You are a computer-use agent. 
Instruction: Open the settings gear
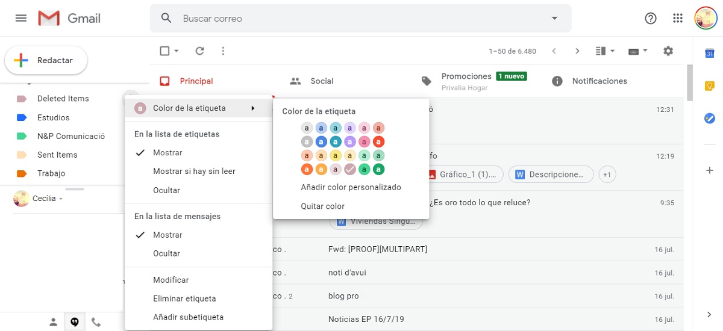(x=668, y=51)
